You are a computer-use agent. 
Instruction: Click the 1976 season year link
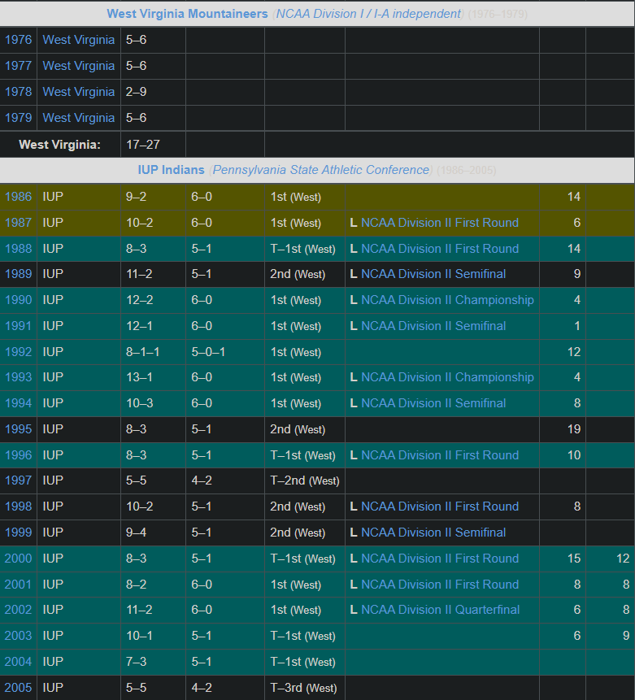[x=19, y=40]
